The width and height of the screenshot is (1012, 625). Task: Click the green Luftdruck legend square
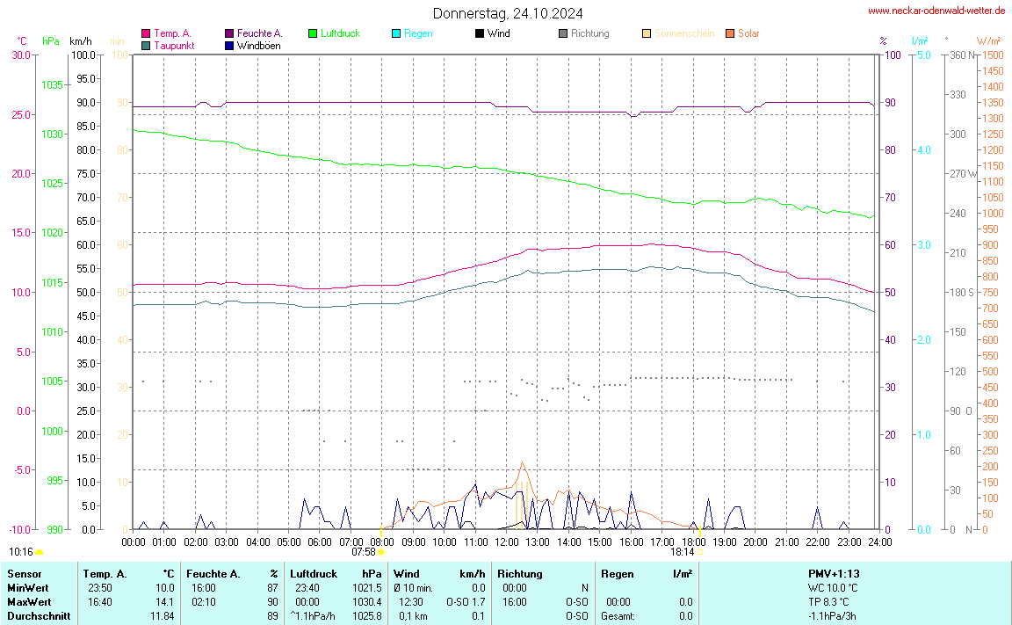click(x=313, y=33)
